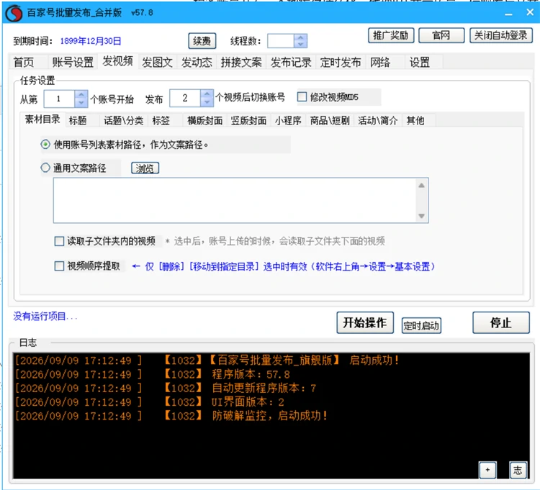Open 官网 button

click(441, 35)
